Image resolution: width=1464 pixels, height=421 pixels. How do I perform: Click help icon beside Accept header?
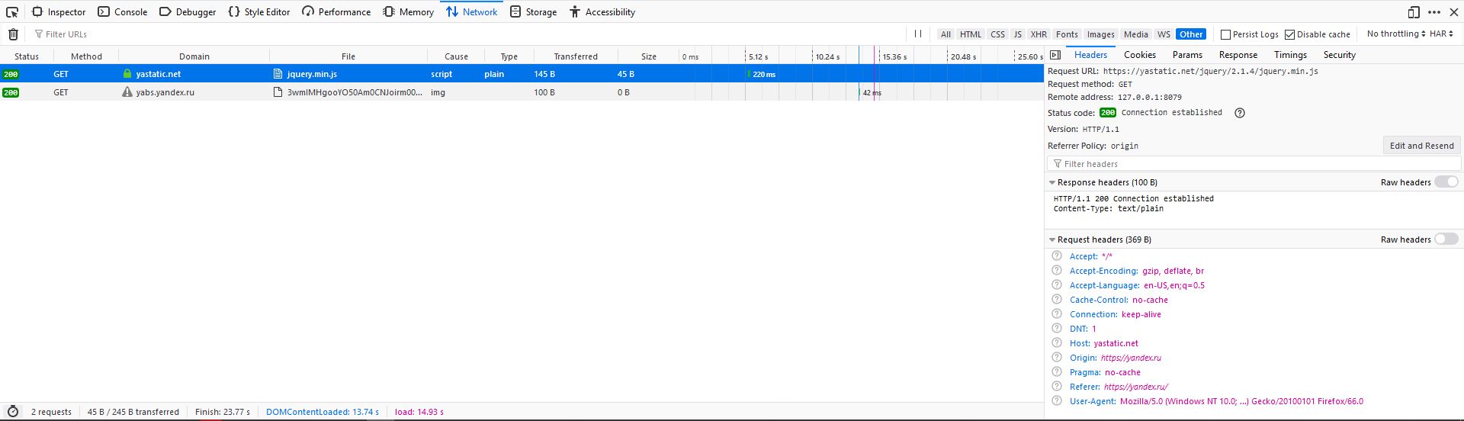1057,256
